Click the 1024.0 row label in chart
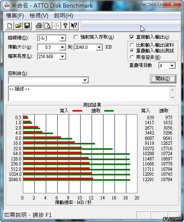The width and height of the screenshot is (184, 222). click(15, 174)
